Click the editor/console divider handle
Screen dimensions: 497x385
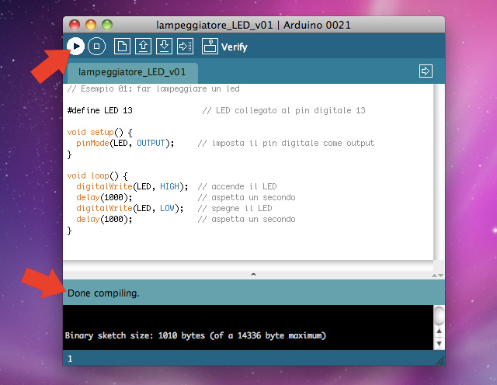point(253,275)
